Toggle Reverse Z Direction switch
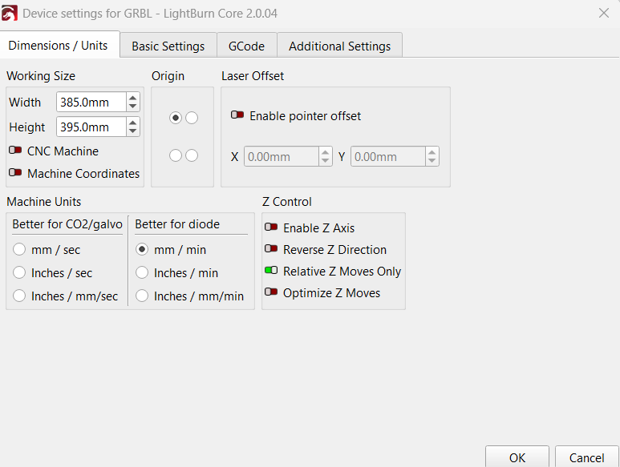 coord(271,250)
